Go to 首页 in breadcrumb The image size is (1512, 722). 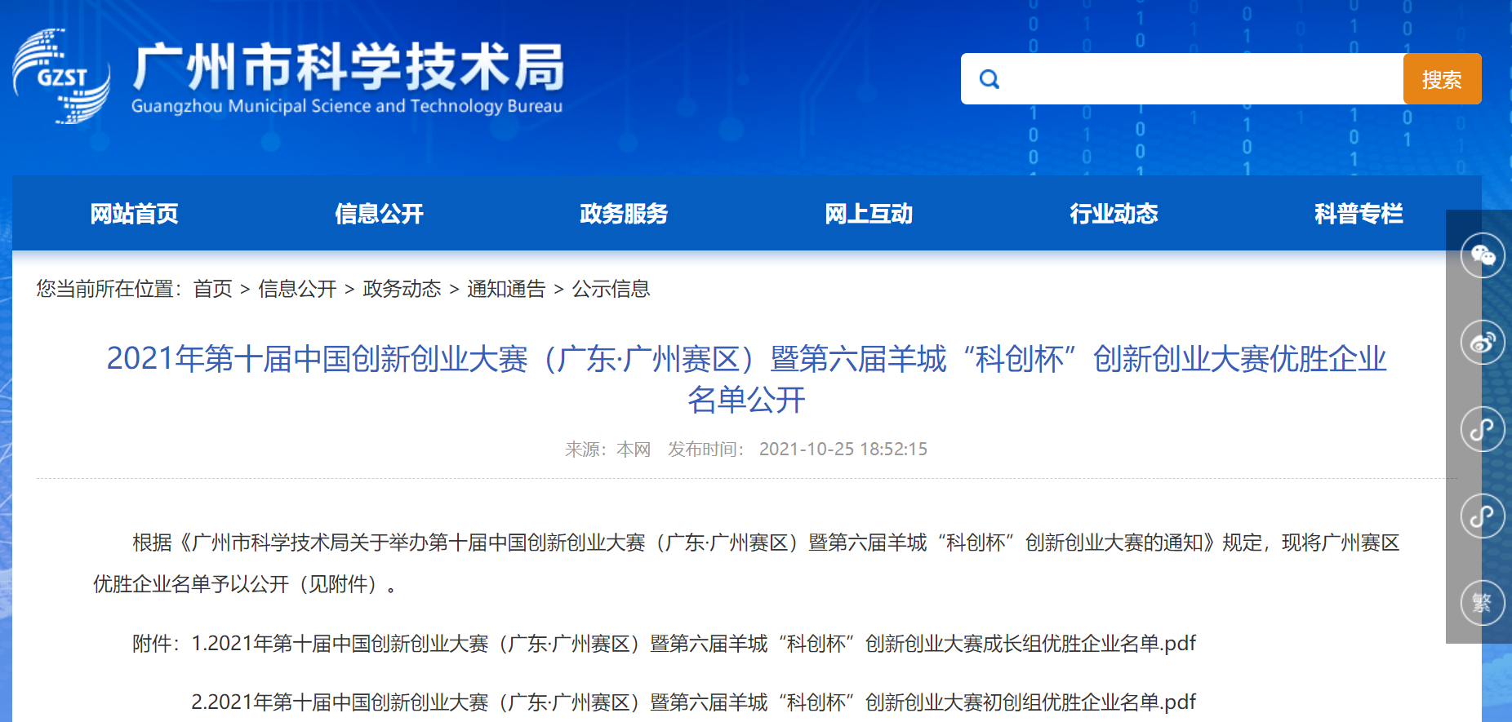pos(212,289)
